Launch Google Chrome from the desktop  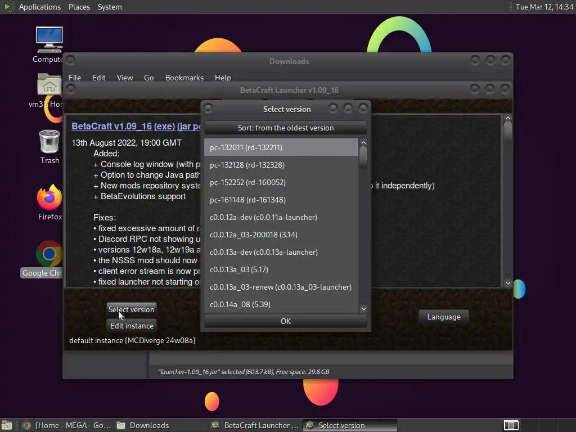pos(43,259)
